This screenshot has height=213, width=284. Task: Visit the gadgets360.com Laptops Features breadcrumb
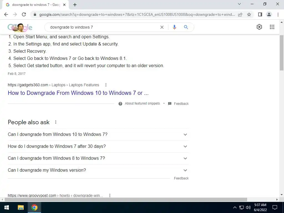(54, 85)
